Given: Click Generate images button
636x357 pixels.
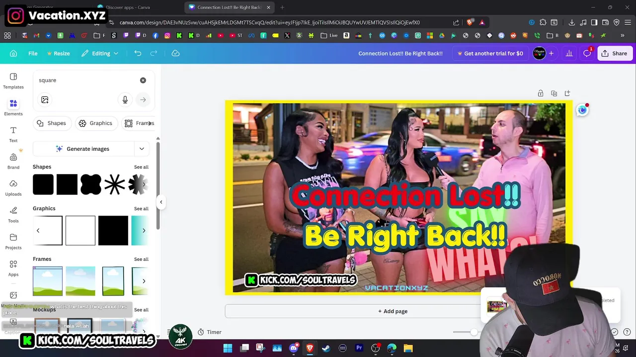Looking at the screenshot, I should click(x=83, y=149).
